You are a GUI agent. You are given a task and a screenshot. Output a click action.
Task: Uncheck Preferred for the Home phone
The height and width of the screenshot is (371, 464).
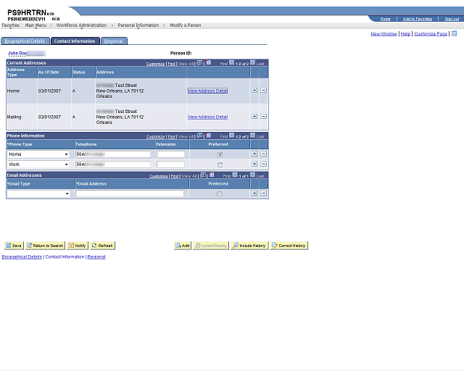point(220,154)
